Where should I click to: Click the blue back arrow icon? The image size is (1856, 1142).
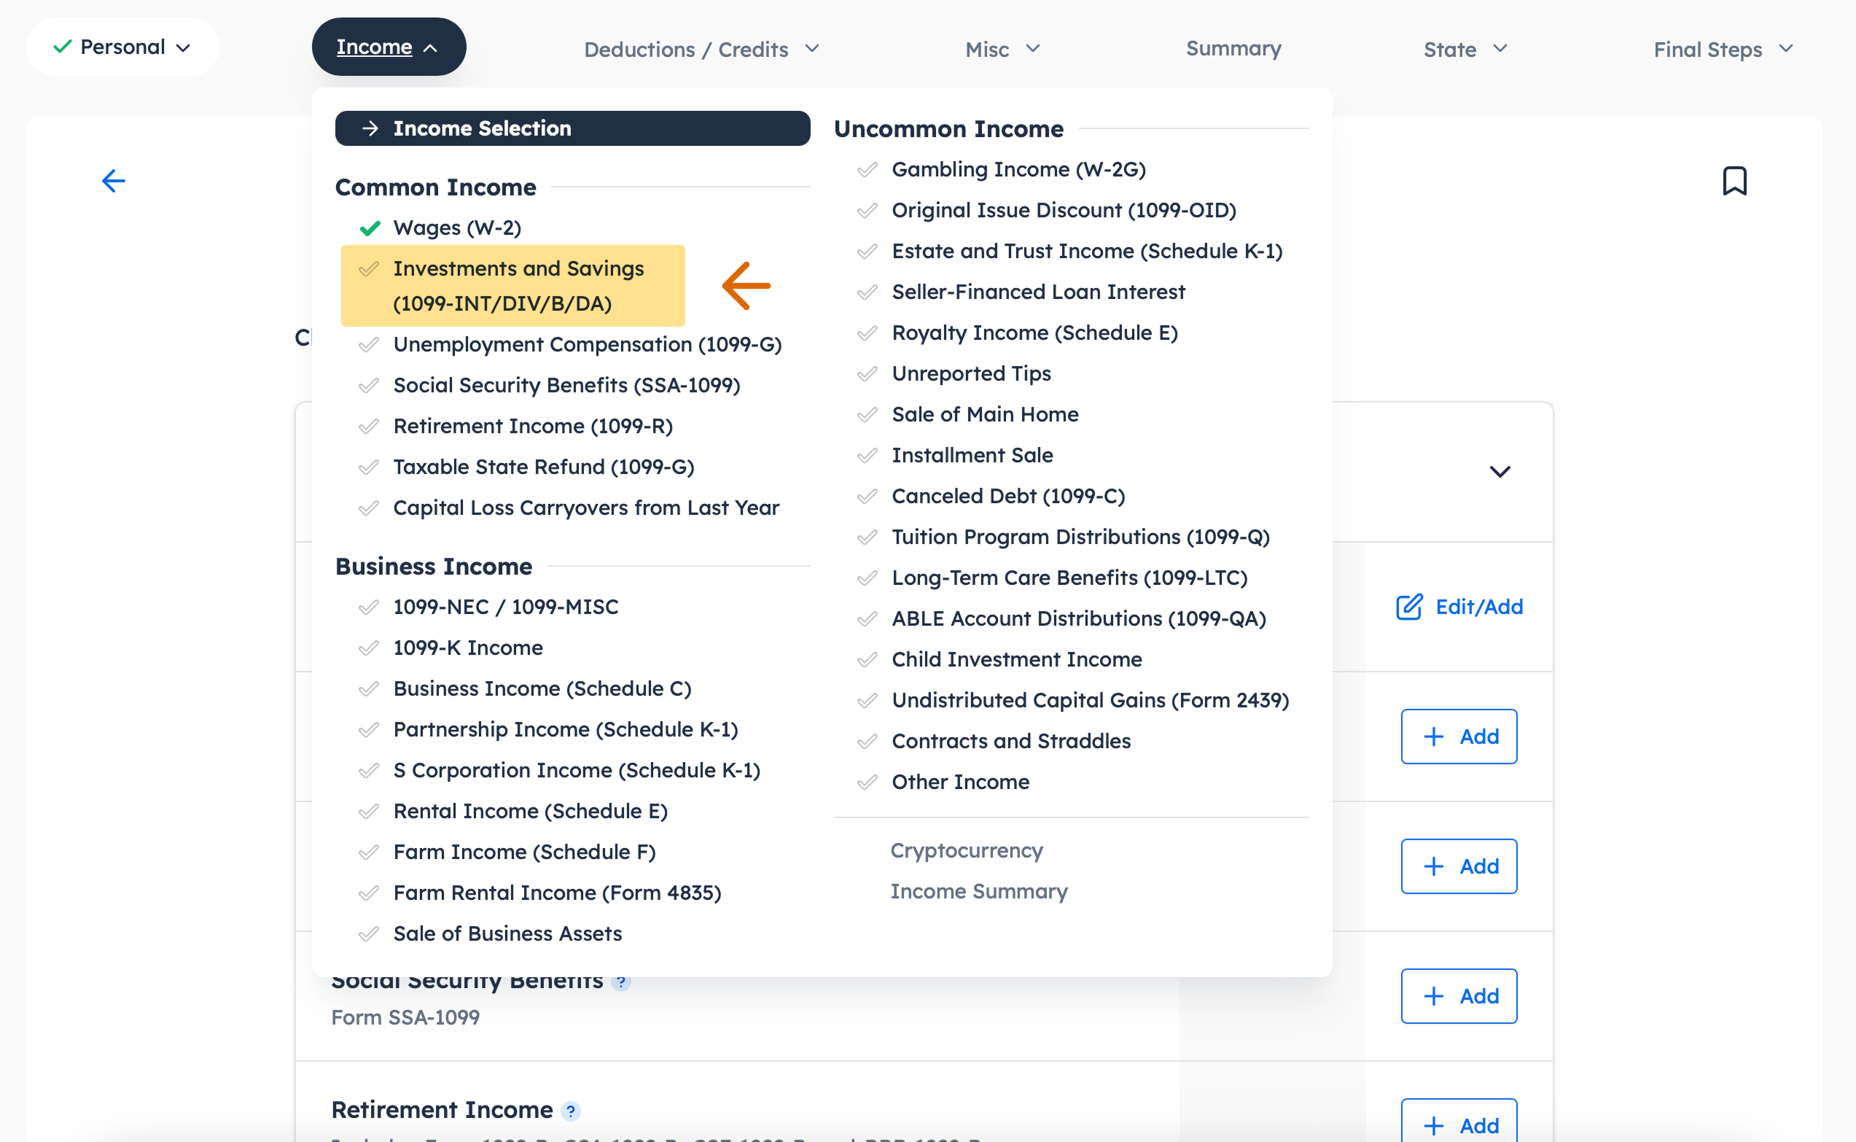pos(113,181)
